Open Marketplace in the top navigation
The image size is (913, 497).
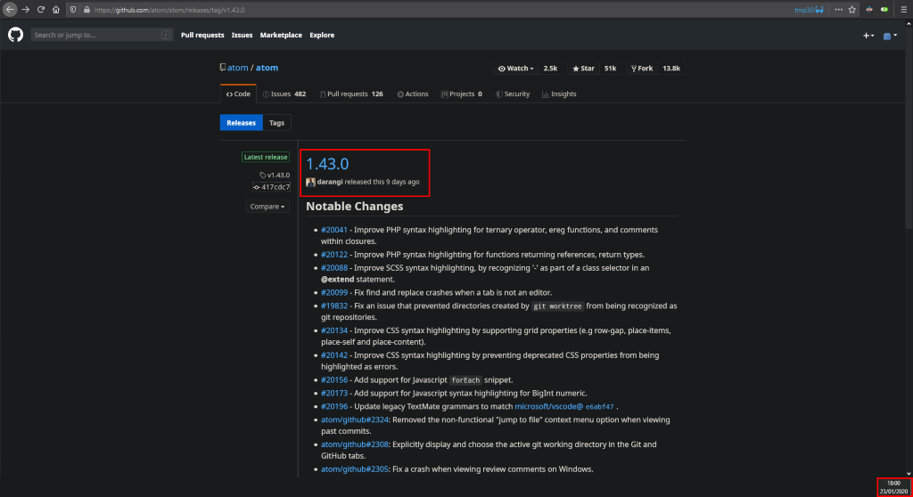(281, 35)
